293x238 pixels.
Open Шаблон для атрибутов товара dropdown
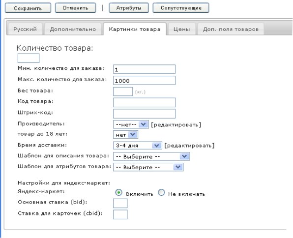148,167
